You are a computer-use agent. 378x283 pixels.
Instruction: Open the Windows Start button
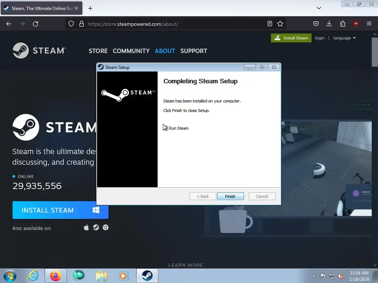[10, 276]
